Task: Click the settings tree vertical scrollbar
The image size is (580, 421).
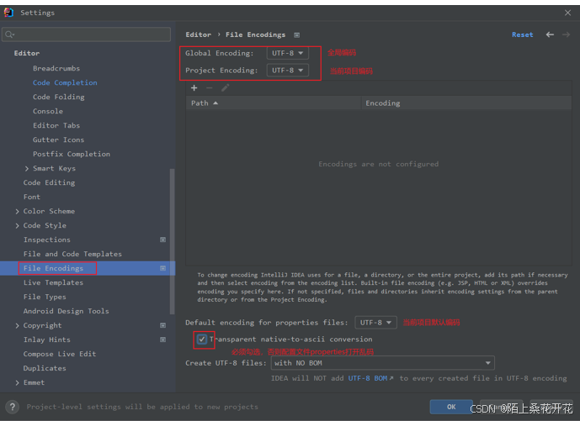Action: (x=172, y=241)
